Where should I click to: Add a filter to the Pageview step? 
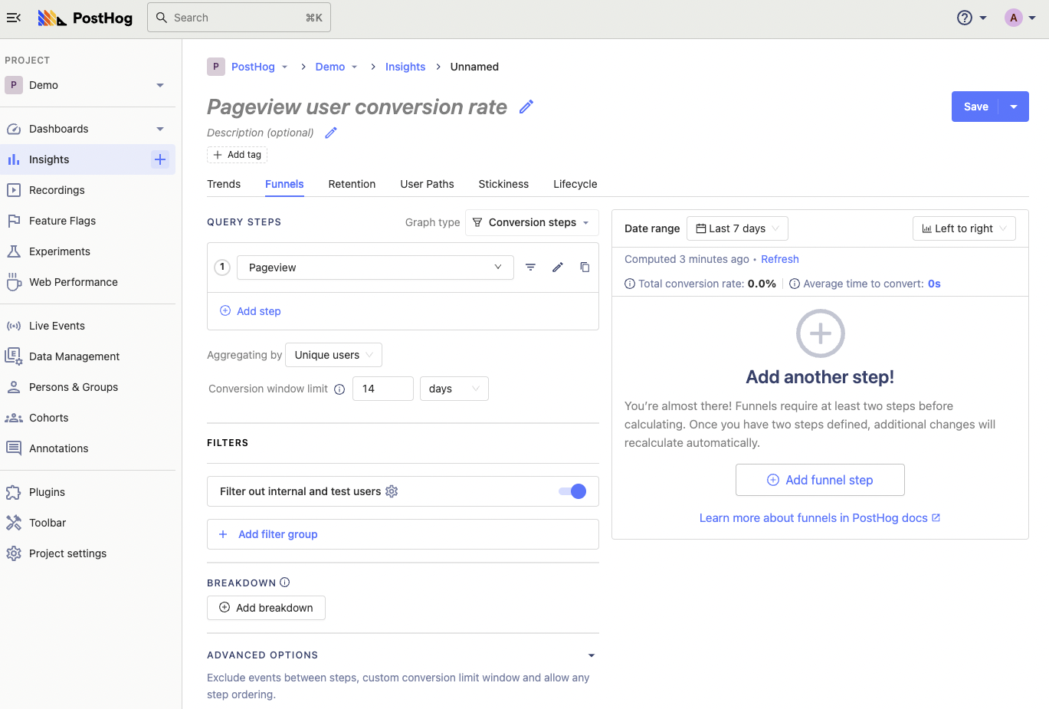tap(530, 267)
